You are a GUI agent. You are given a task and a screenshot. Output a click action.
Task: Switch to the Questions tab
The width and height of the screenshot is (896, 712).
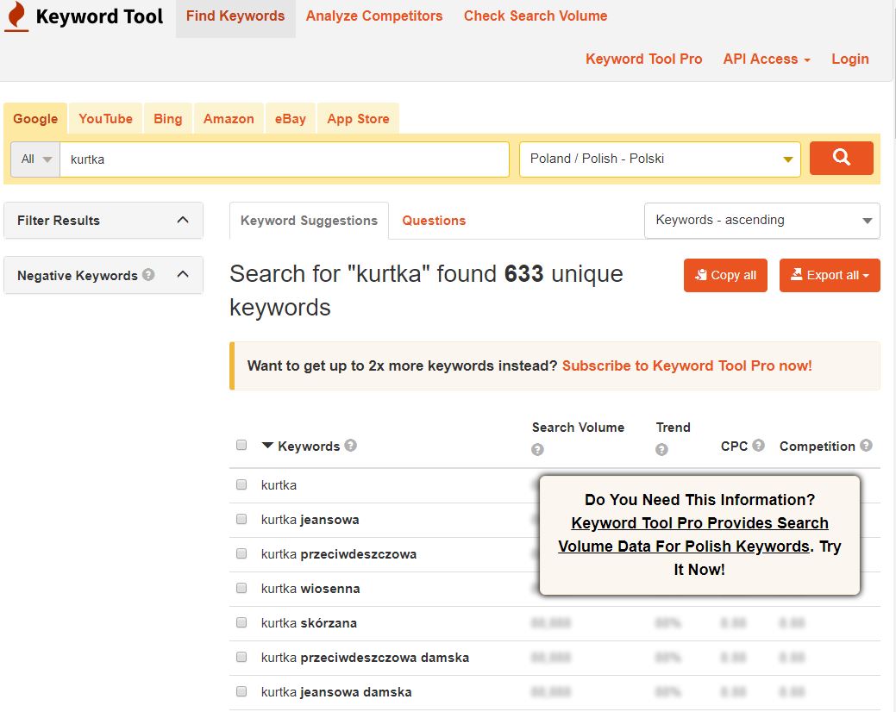click(434, 221)
